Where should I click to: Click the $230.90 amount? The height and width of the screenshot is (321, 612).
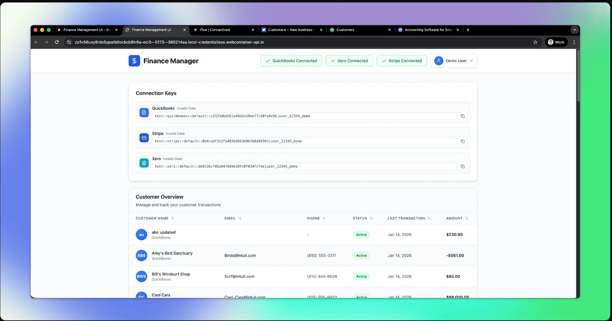click(x=454, y=235)
